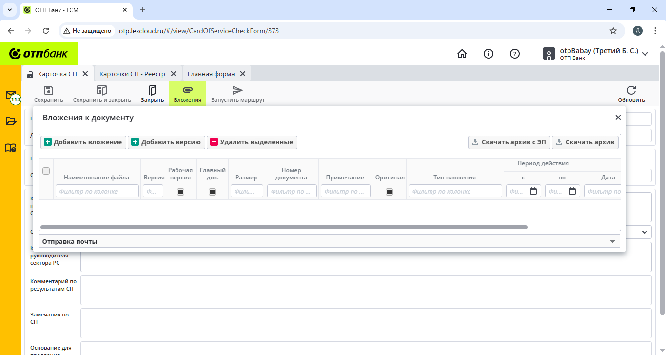666x355 pixels.
Task: Click Наименование файла column header
Action: [x=97, y=177]
